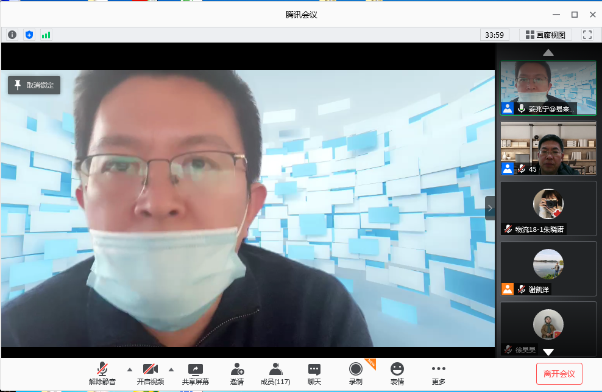Unmute microphone with 解除静音

(102, 373)
